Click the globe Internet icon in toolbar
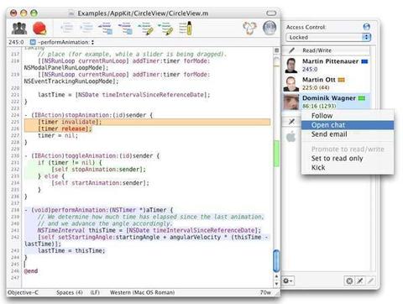403x304 pixels. pos(270,28)
